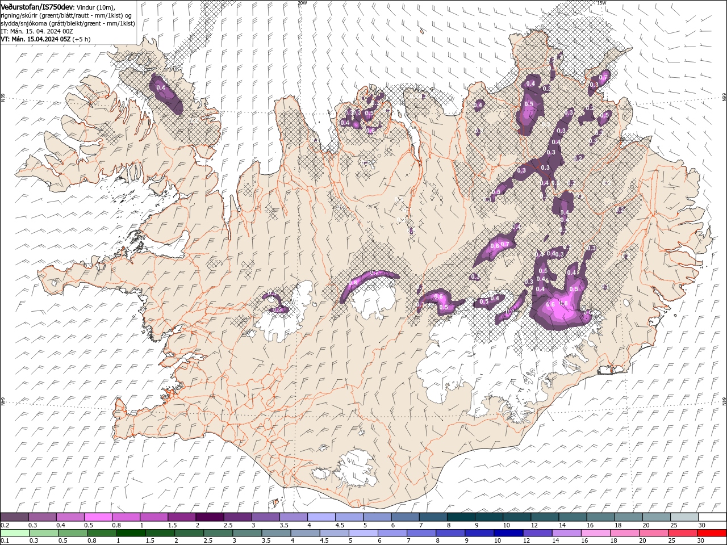The width and height of the screenshot is (727, 545).
Task: Click the '0.4' snow label in the Westfjords
Action: click(x=160, y=87)
